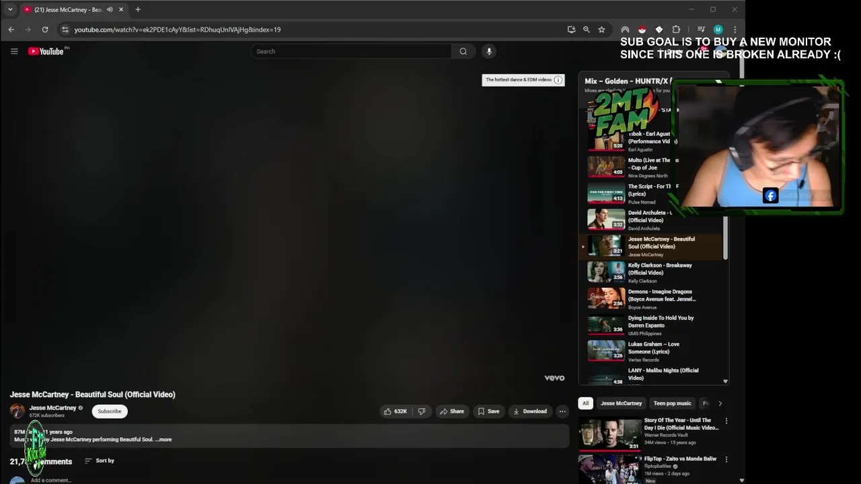
Task: Open the menu for the FlipTop Zaito video
Action: pos(726,459)
